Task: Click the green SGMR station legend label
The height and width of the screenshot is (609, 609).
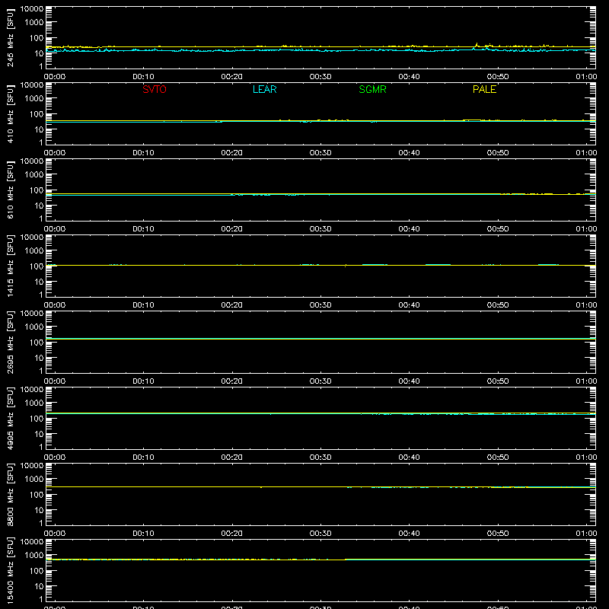Action: [x=372, y=89]
